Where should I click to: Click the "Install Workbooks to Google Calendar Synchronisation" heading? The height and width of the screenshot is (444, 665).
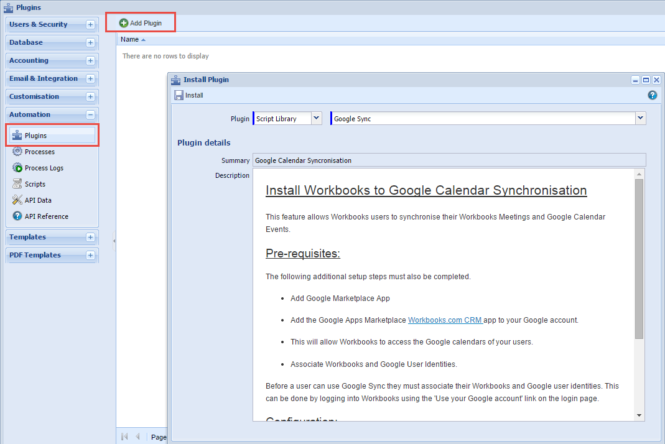(426, 190)
